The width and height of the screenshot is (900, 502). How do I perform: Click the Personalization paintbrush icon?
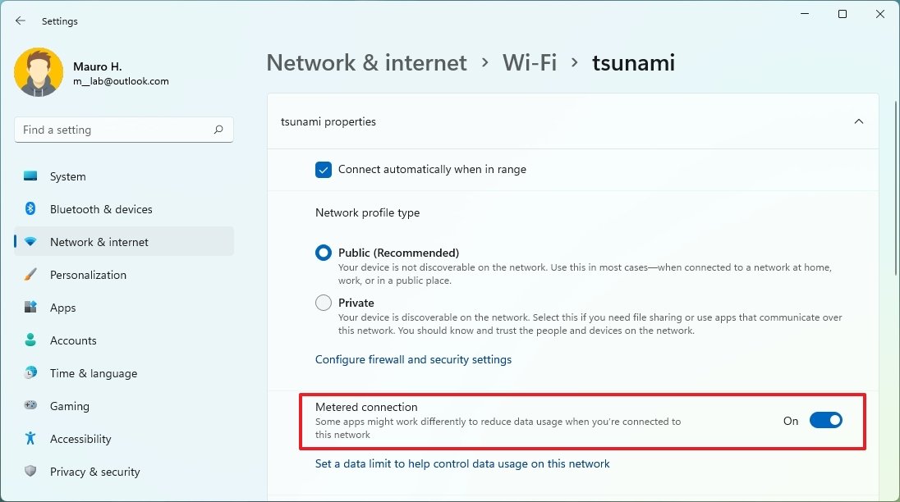[30, 275]
